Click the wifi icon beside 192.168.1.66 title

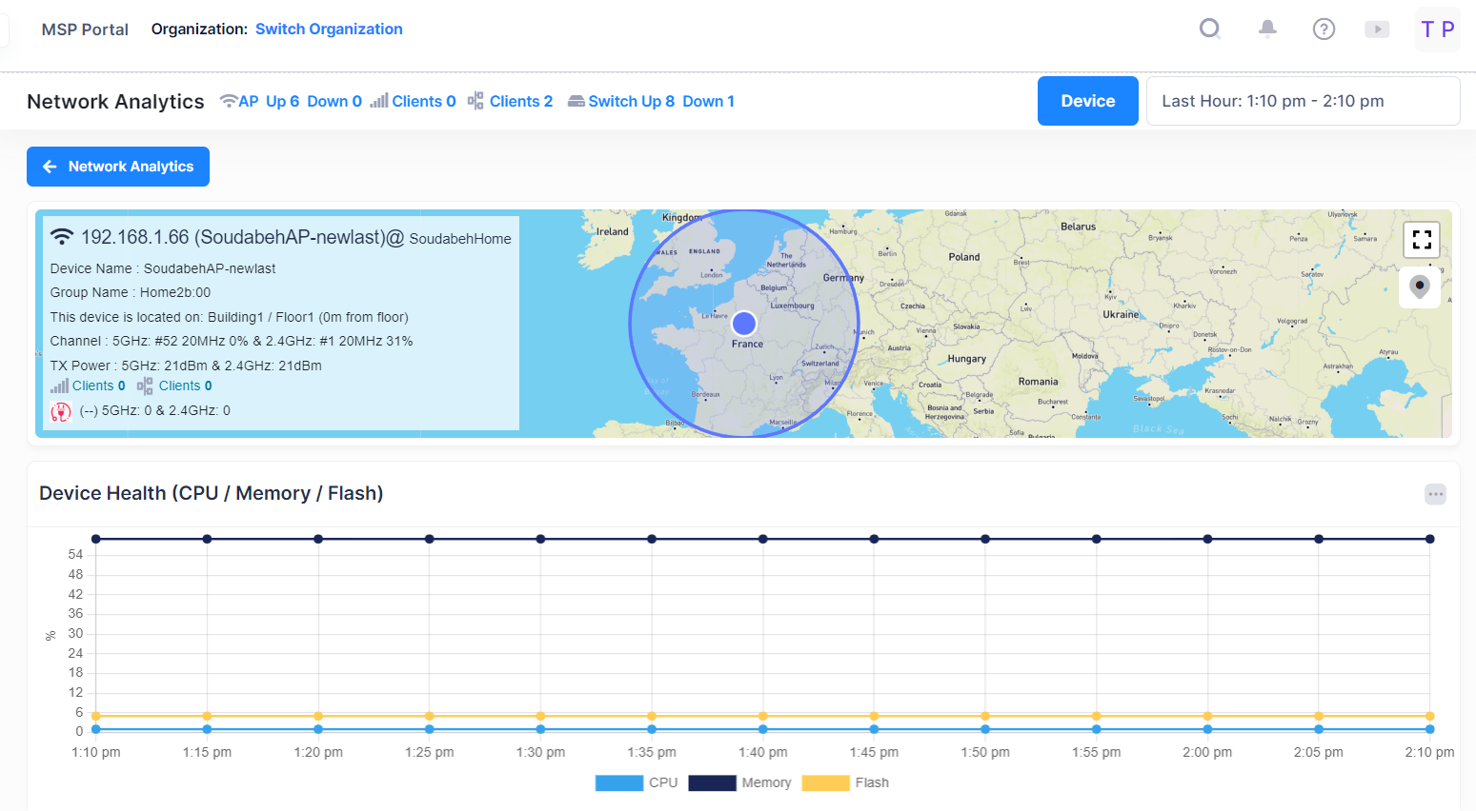62,236
